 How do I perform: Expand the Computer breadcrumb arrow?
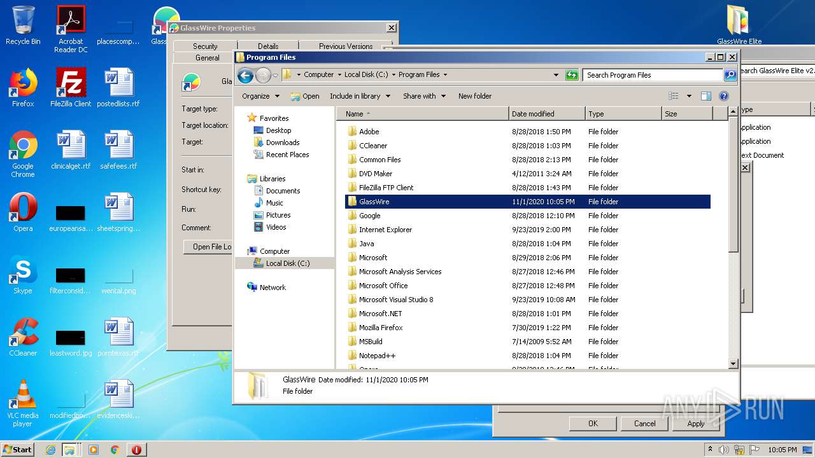tap(339, 75)
